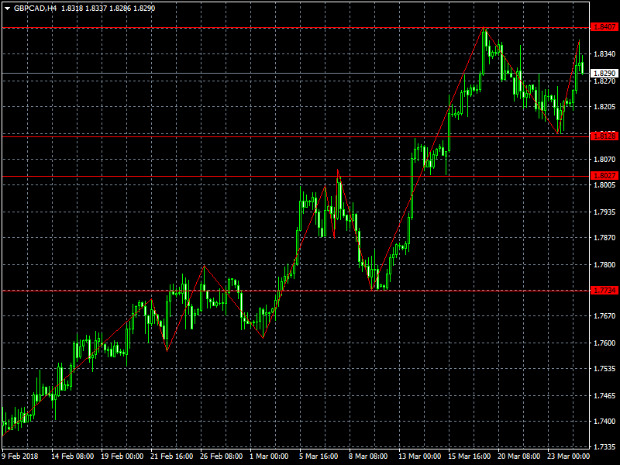Click the 1.7870 price axis value
The height and width of the screenshot is (465, 620).
pos(604,238)
